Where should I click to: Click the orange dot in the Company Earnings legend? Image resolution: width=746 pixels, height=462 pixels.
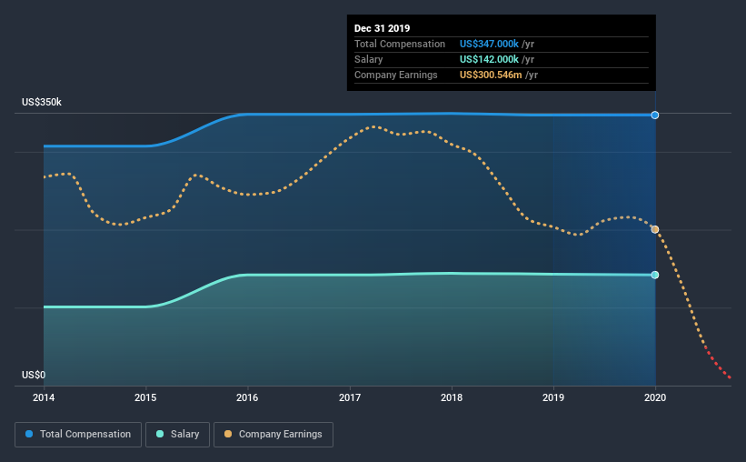pos(228,434)
